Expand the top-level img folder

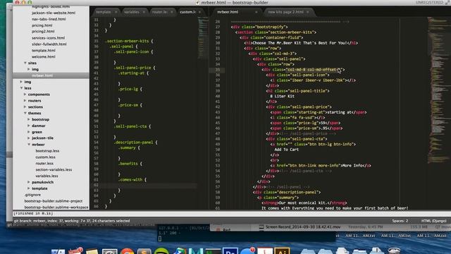(x=21, y=82)
